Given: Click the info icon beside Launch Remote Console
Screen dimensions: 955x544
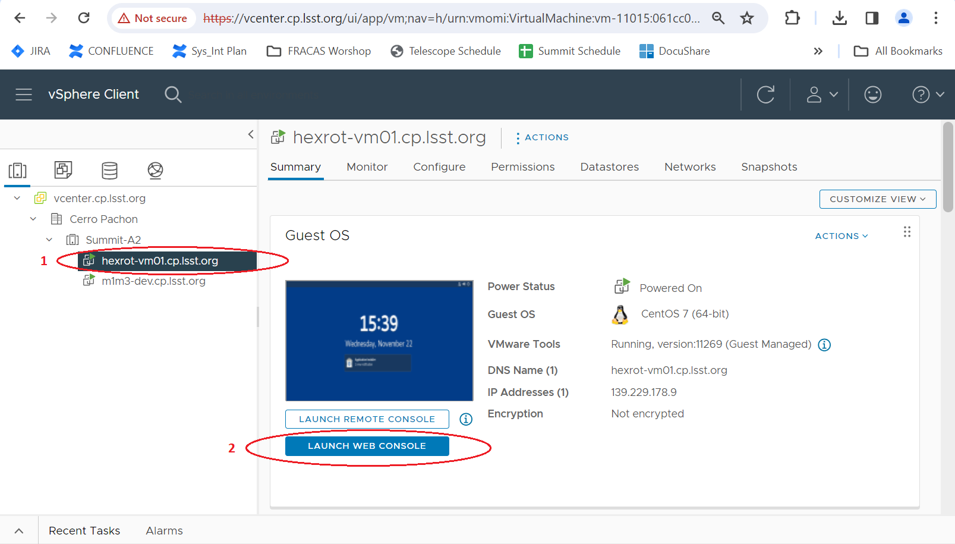Looking at the screenshot, I should (466, 419).
